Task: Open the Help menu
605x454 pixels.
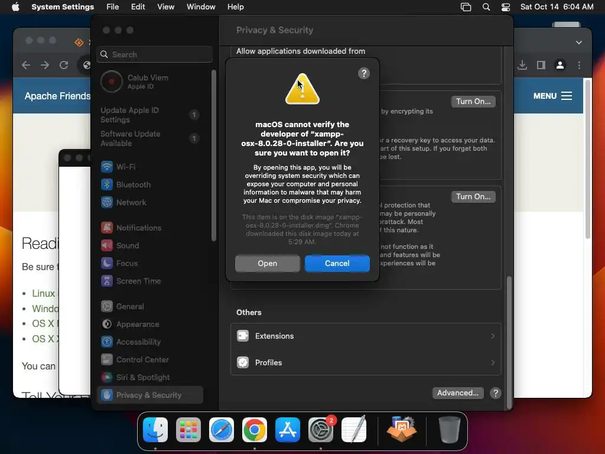Action: click(x=235, y=7)
